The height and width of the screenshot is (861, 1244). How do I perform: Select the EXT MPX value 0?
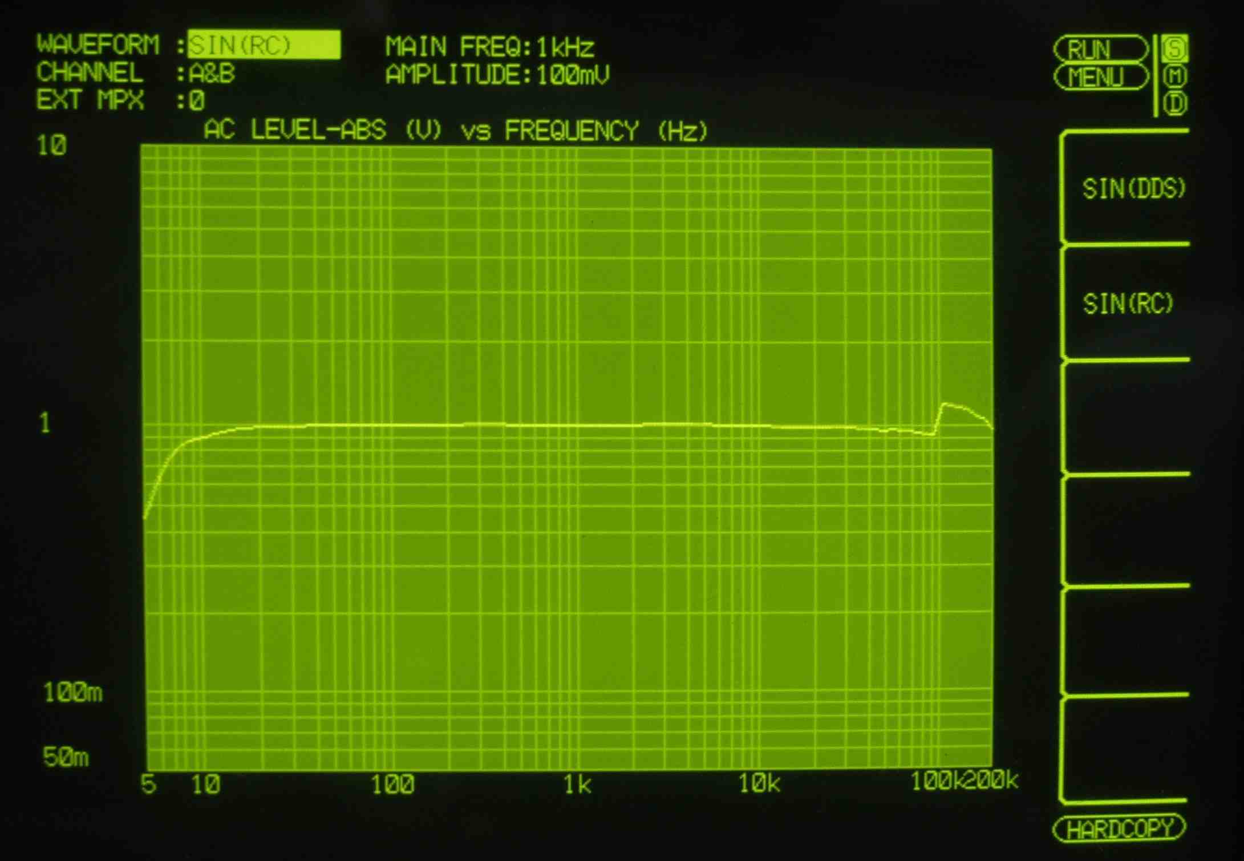pyautogui.click(x=197, y=101)
